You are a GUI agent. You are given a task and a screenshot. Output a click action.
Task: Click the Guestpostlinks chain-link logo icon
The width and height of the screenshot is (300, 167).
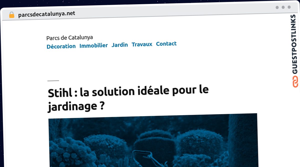[x=295, y=82]
